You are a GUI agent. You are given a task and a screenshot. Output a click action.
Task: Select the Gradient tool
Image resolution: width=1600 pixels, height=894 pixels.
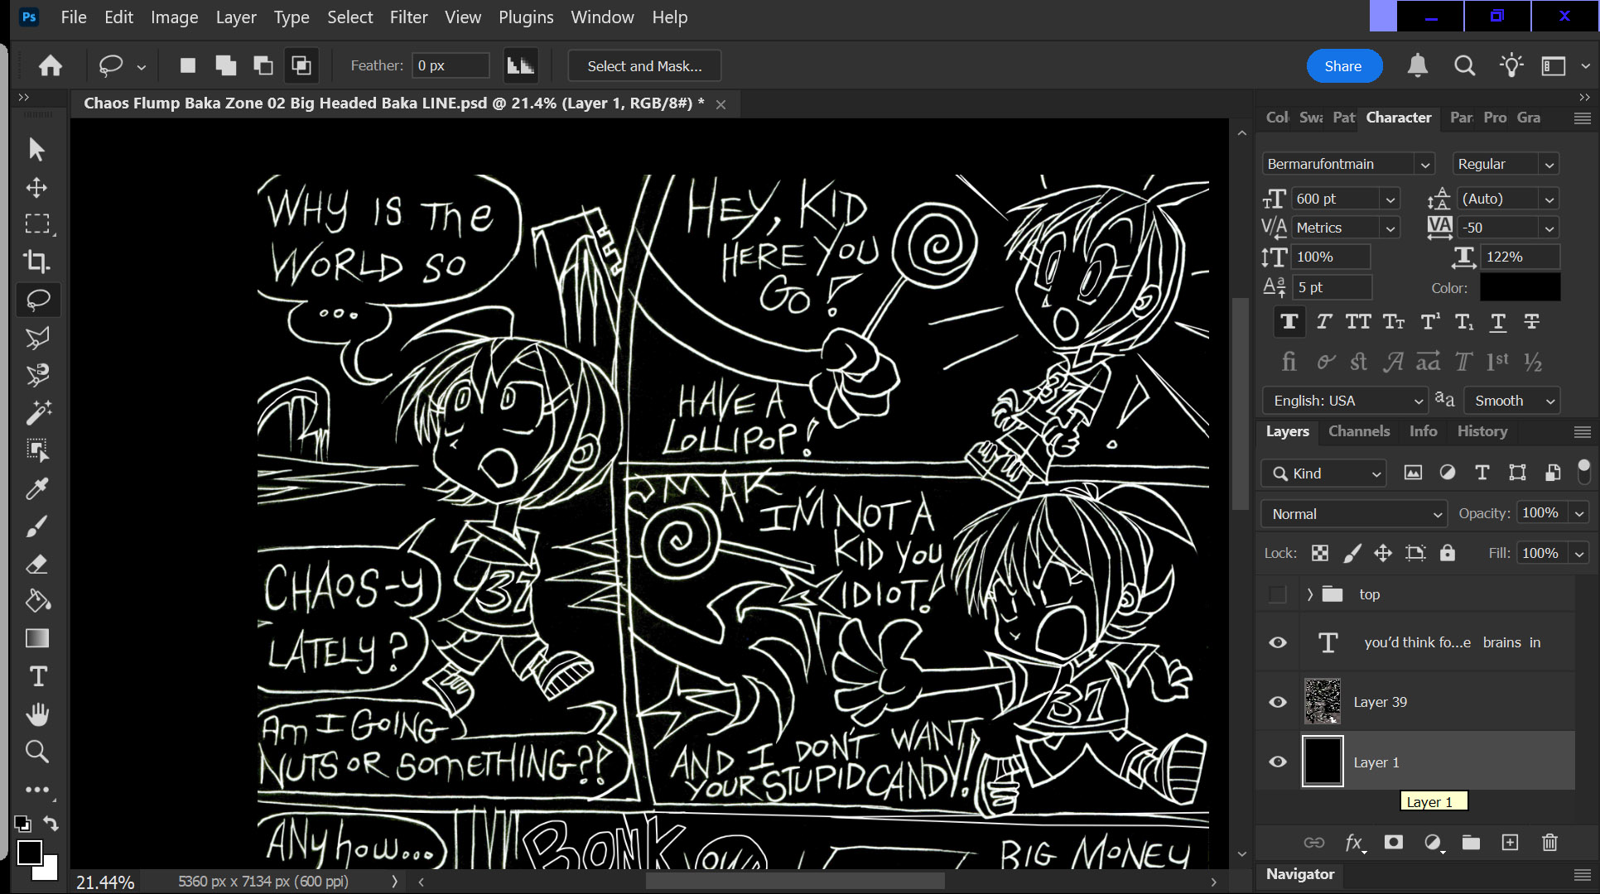[x=36, y=638]
